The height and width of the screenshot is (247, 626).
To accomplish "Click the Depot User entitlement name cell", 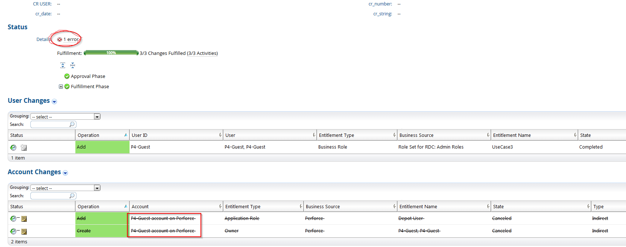I will (x=411, y=218).
